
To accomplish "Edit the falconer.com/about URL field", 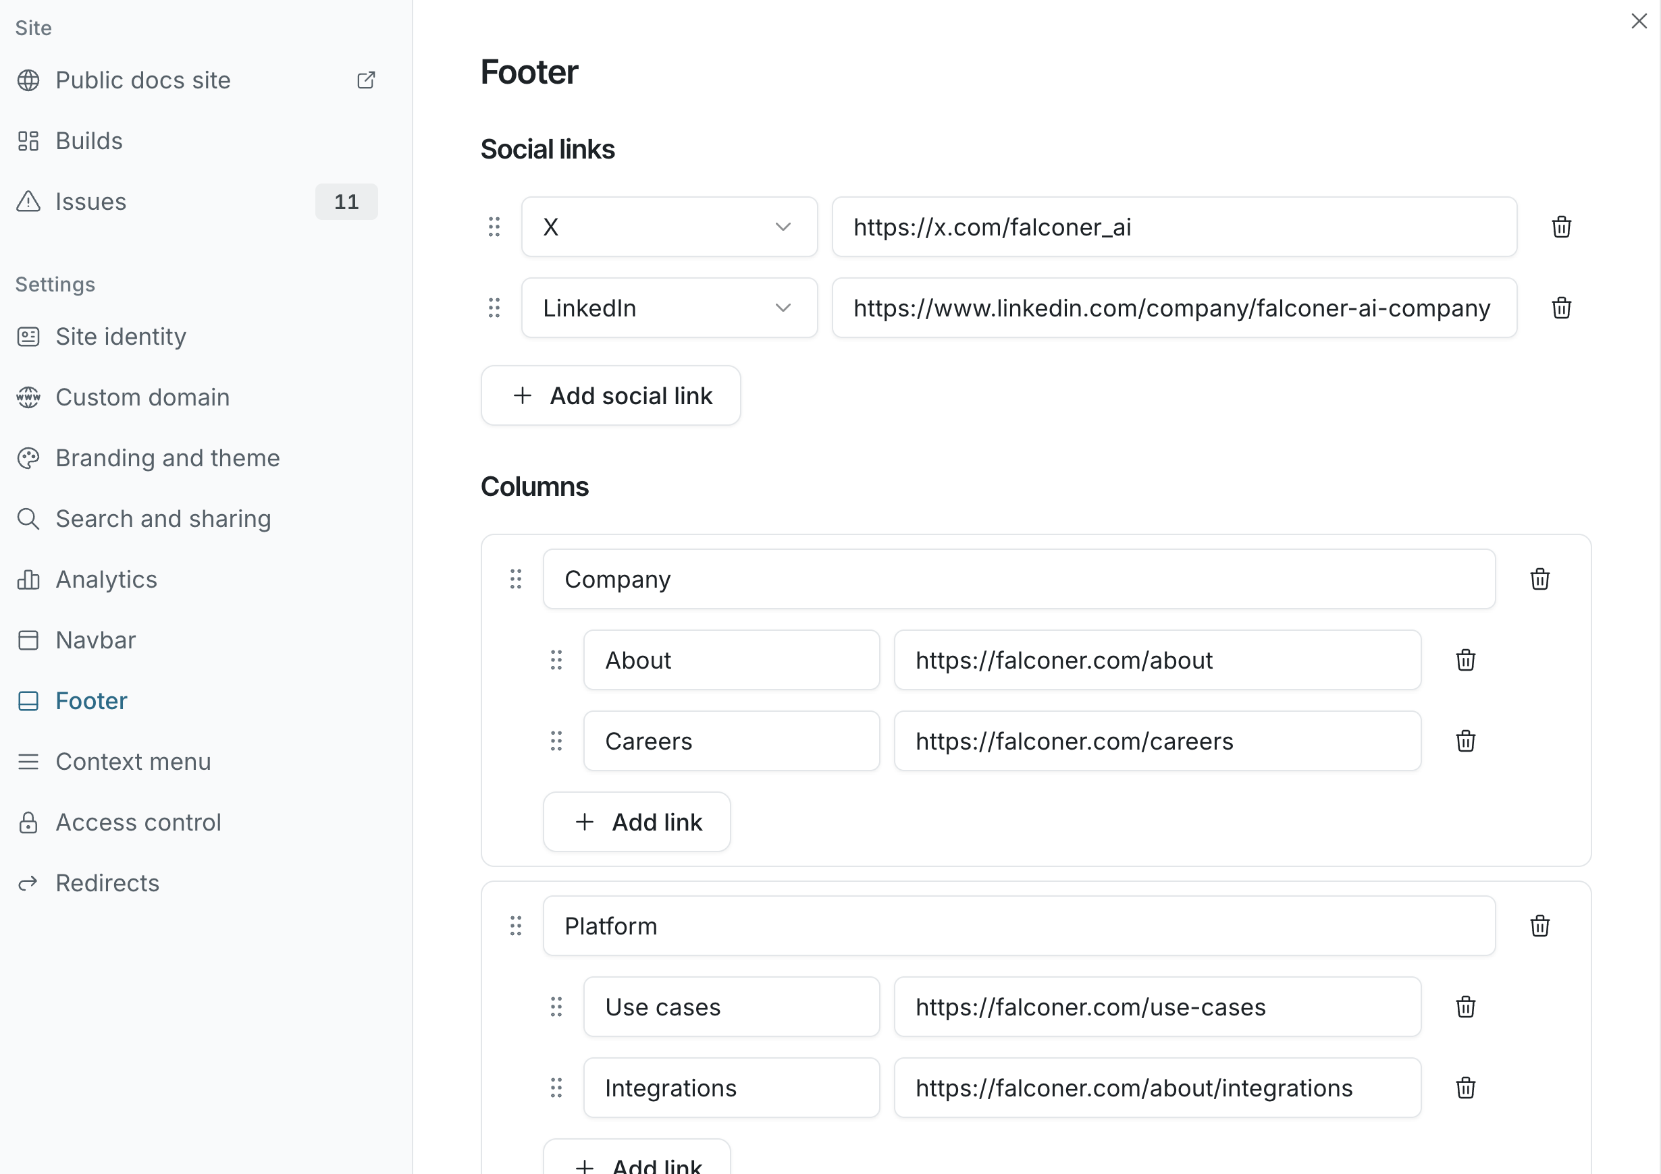I will (1158, 660).
